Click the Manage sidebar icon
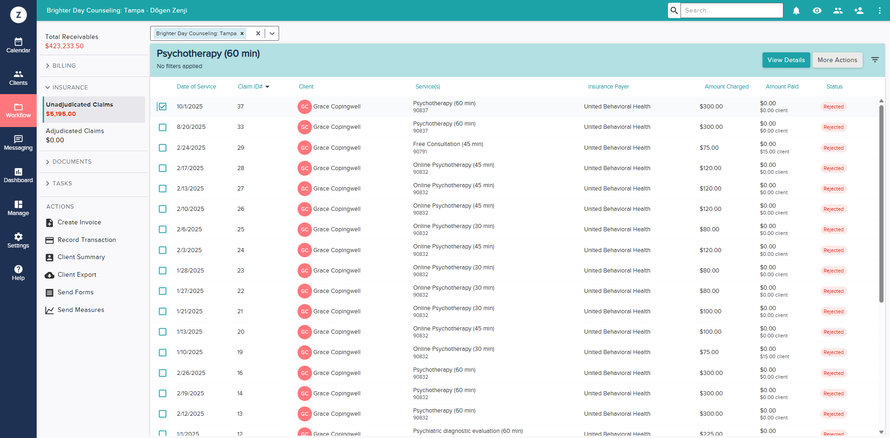 click(x=18, y=208)
